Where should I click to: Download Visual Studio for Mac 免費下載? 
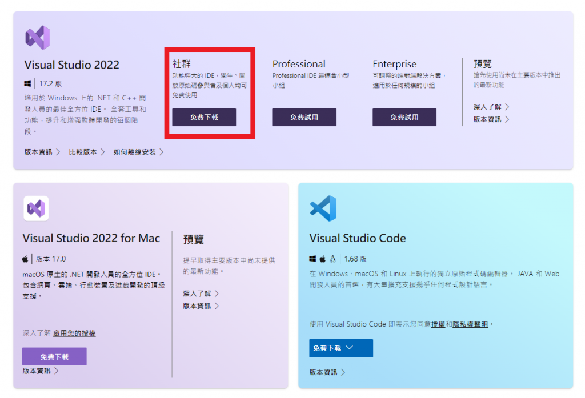(x=54, y=356)
